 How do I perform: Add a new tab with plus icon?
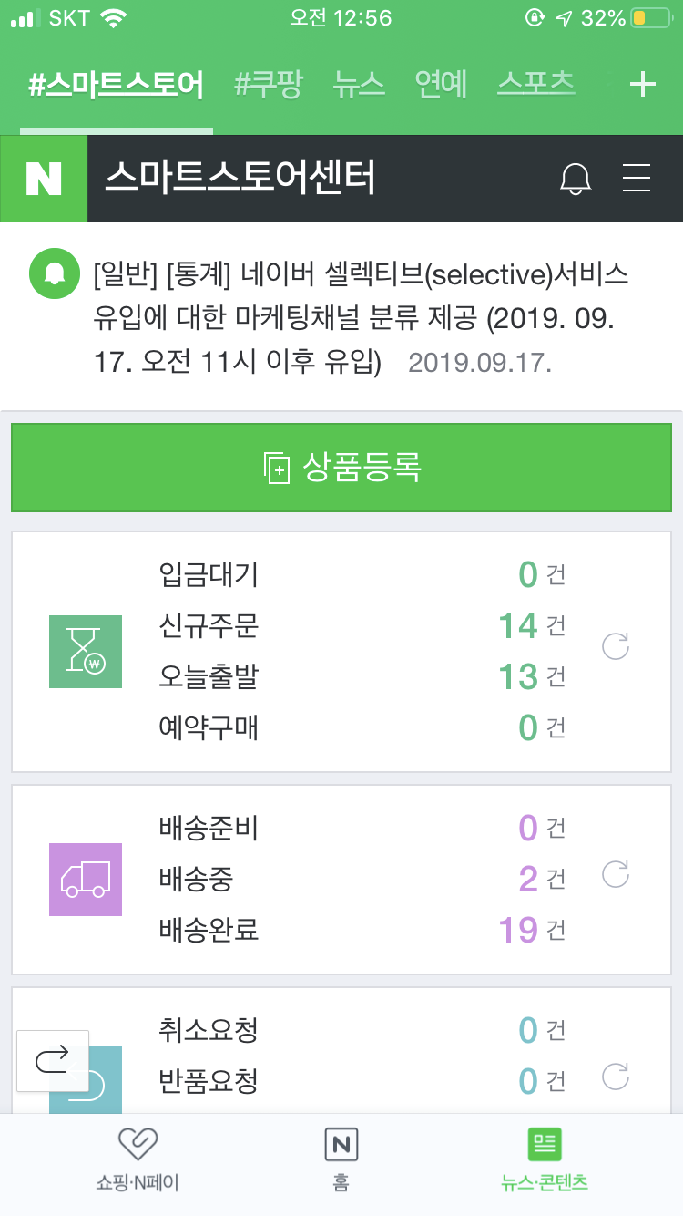tap(643, 85)
